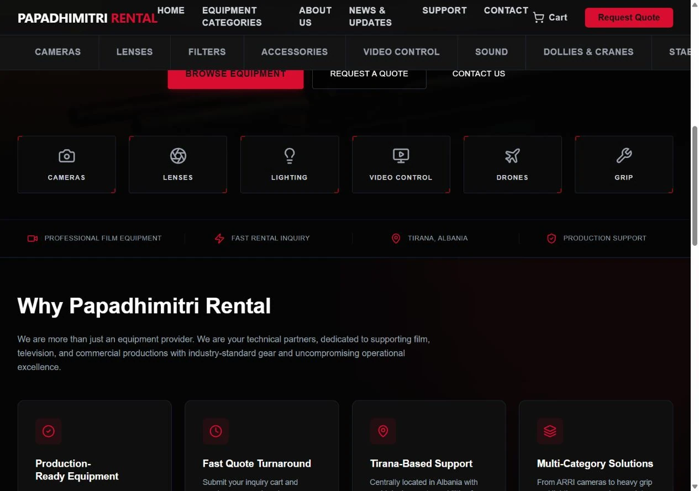Click the page vertical scrollbar thumb
699x491 pixels.
tap(695, 186)
